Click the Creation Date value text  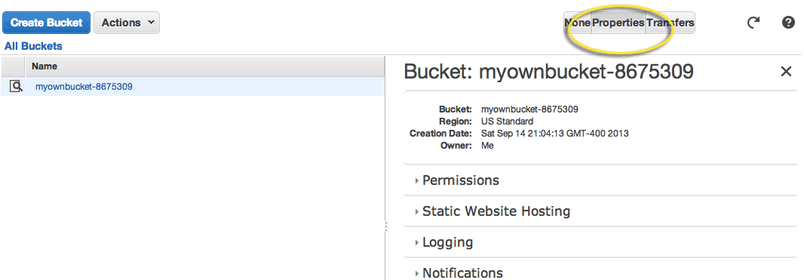click(555, 134)
